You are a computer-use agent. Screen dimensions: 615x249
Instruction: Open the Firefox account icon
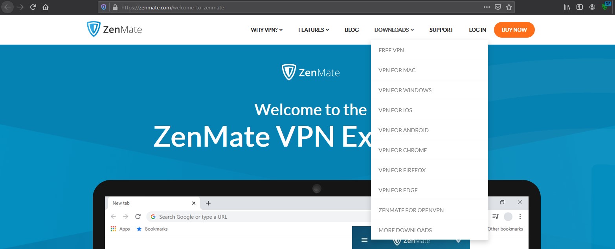tap(592, 7)
